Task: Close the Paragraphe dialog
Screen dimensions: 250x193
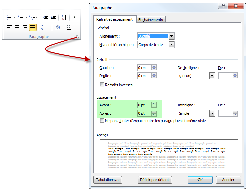Action: (236, 6)
